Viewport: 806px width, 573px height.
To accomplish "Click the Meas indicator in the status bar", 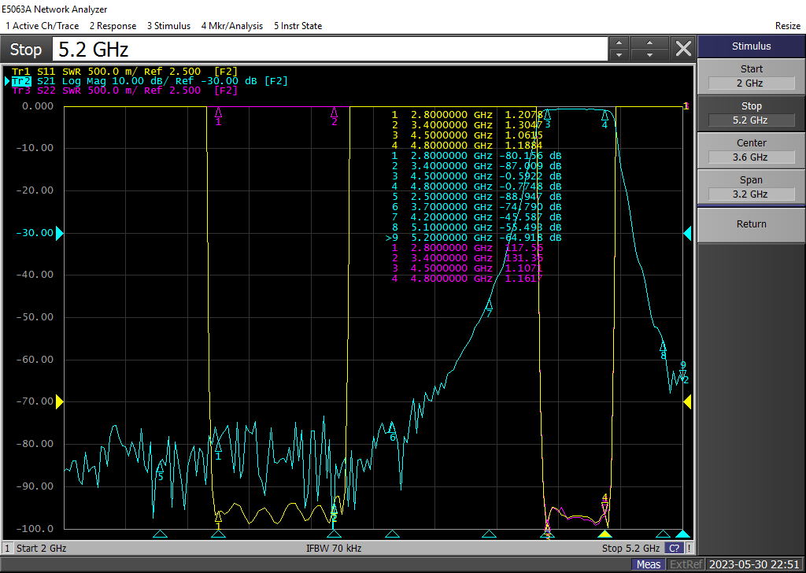I will [x=649, y=564].
